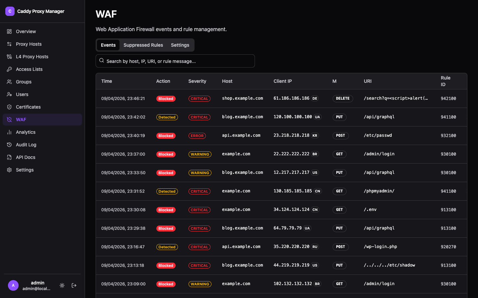Click the Proxy Hosts arrows icon
The width and height of the screenshot is (478, 298).
9,44
